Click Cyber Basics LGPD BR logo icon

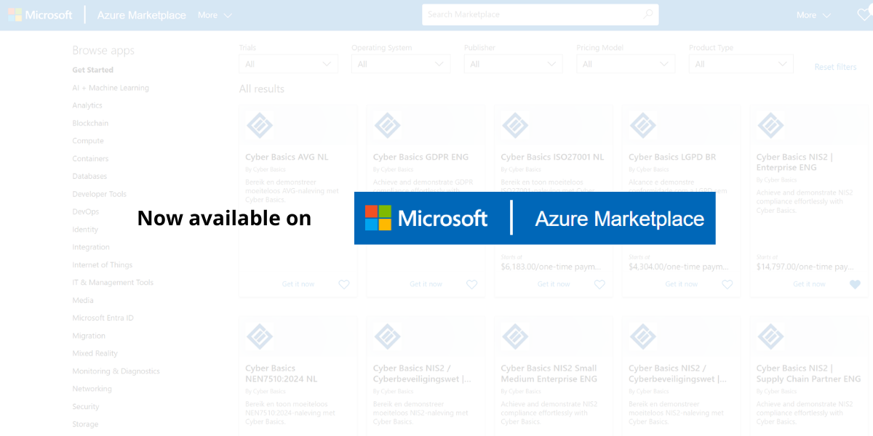642,126
